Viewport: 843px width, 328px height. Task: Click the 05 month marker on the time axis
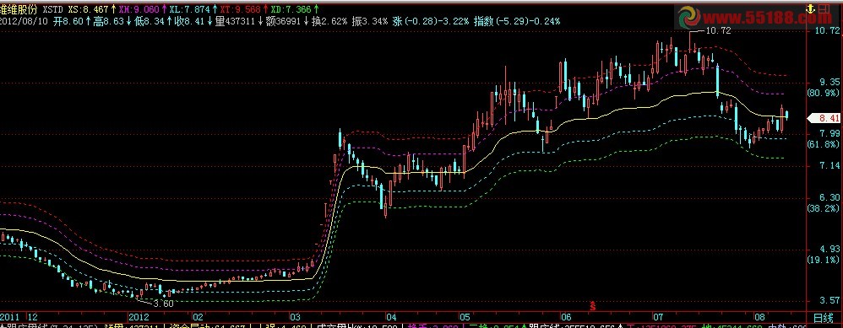point(465,317)
